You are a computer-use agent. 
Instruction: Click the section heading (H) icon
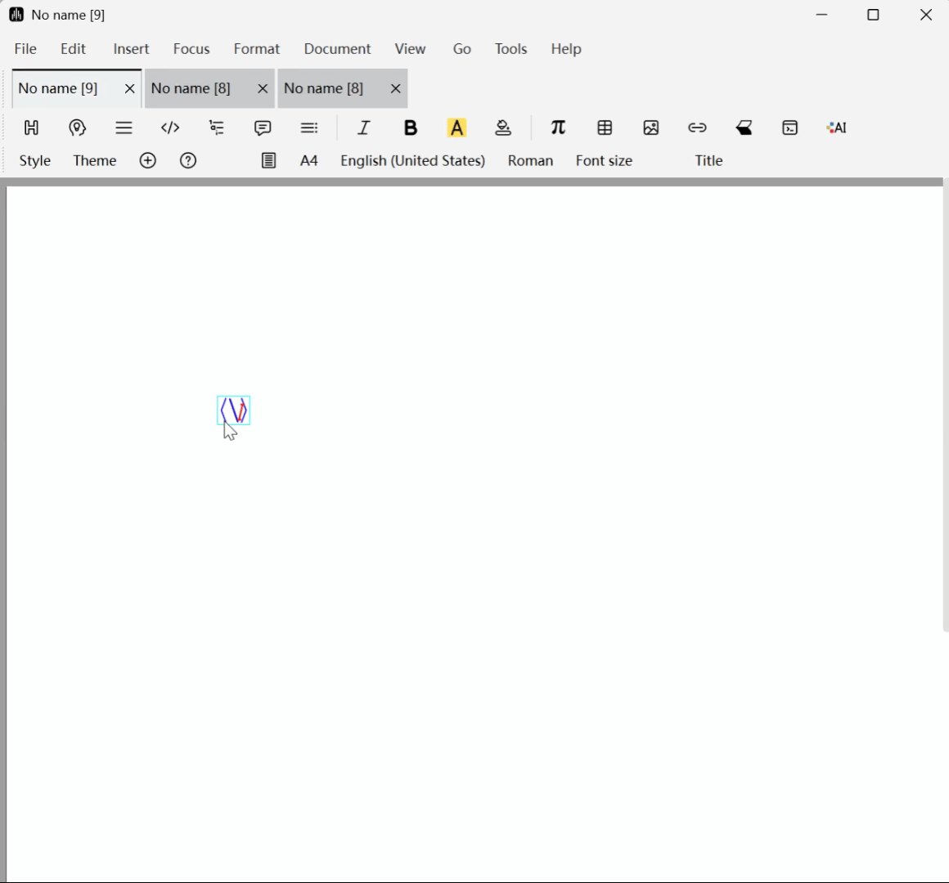31,128
